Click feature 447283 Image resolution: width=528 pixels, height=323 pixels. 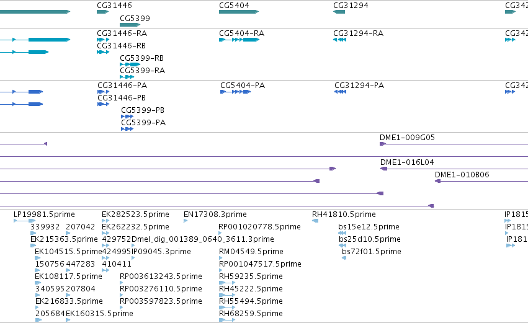[81, 264]
